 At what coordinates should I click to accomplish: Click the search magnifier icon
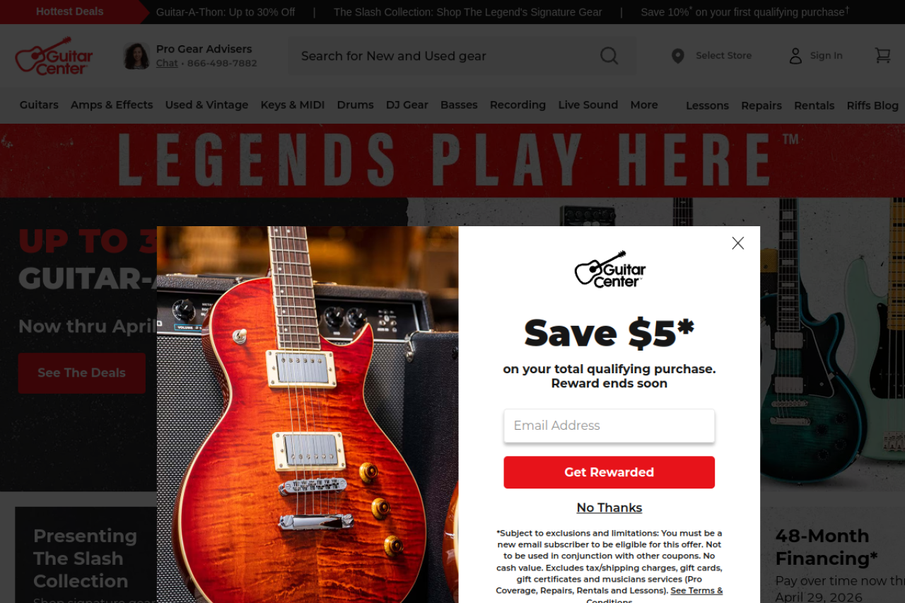point(609,56)
